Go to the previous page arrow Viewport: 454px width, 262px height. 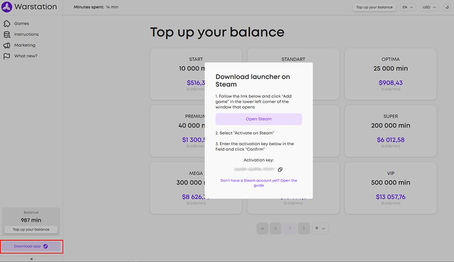[x=275, y=228]
